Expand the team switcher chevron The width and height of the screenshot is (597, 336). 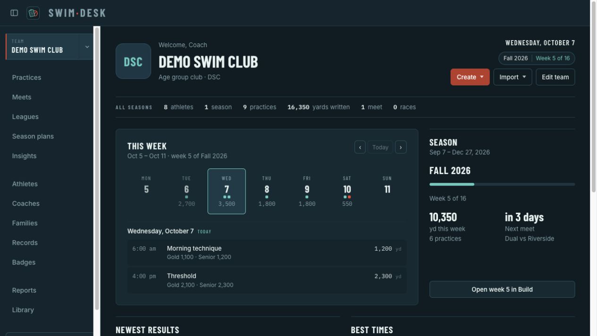pos(87,47)
